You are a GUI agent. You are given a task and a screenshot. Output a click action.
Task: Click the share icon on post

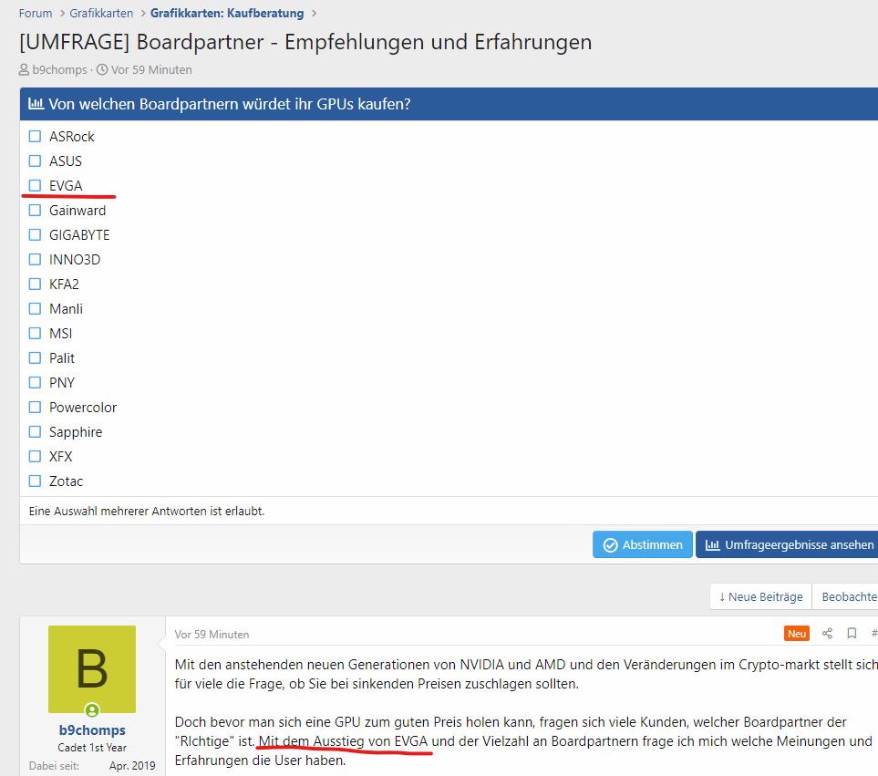tap(827, 633)
